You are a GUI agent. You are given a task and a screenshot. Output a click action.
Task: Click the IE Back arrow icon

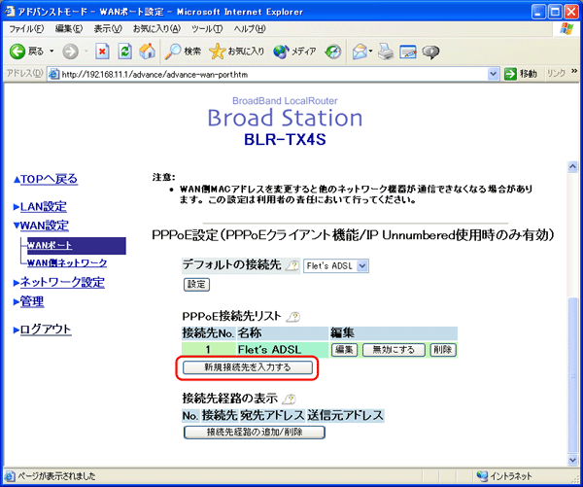[17, 52]
